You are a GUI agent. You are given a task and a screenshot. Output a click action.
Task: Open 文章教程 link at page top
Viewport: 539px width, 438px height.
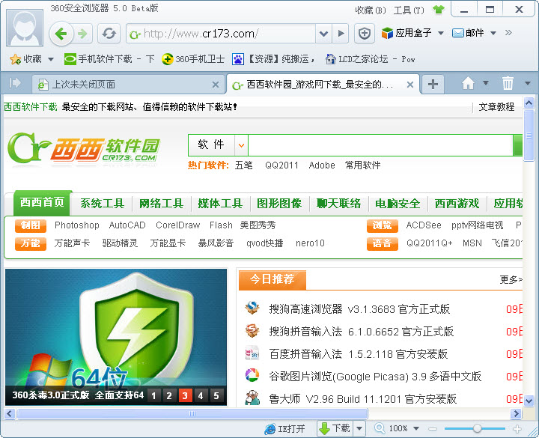(x=496, y=107)
